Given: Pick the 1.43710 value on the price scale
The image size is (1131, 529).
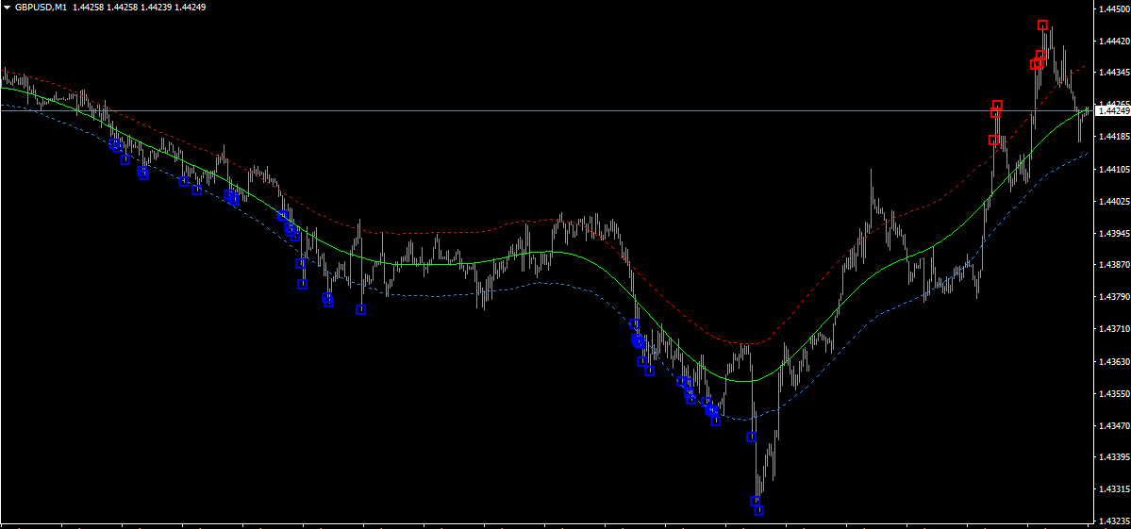Looking at the screenshot, I should click(x=1112, y=329).
